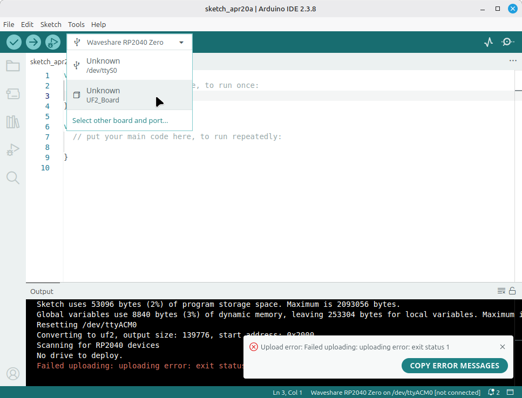The image size is (522, 398).
Task: Click the 'Sketch uses 53096 bytes' output line
Action: pyautogui.click(x=218, y=304)
